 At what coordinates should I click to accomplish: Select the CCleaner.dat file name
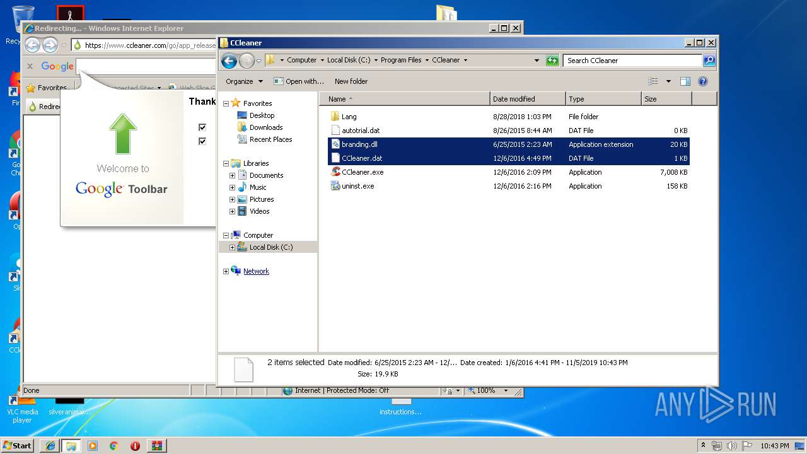pos(362,158)
